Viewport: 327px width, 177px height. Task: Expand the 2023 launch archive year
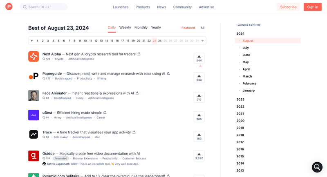240,100
